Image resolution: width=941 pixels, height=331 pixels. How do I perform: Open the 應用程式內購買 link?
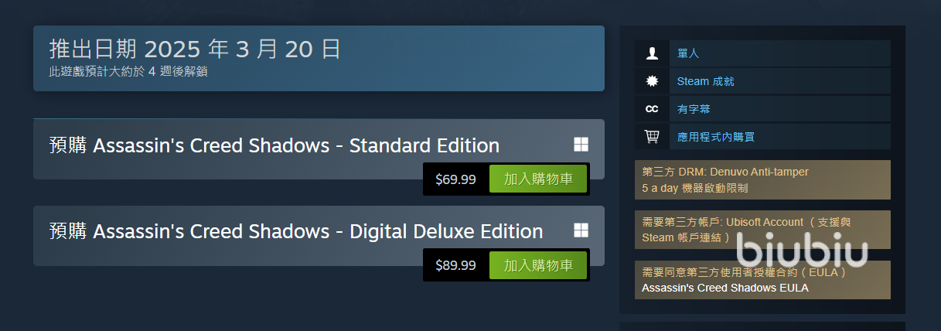click(715, 137)
